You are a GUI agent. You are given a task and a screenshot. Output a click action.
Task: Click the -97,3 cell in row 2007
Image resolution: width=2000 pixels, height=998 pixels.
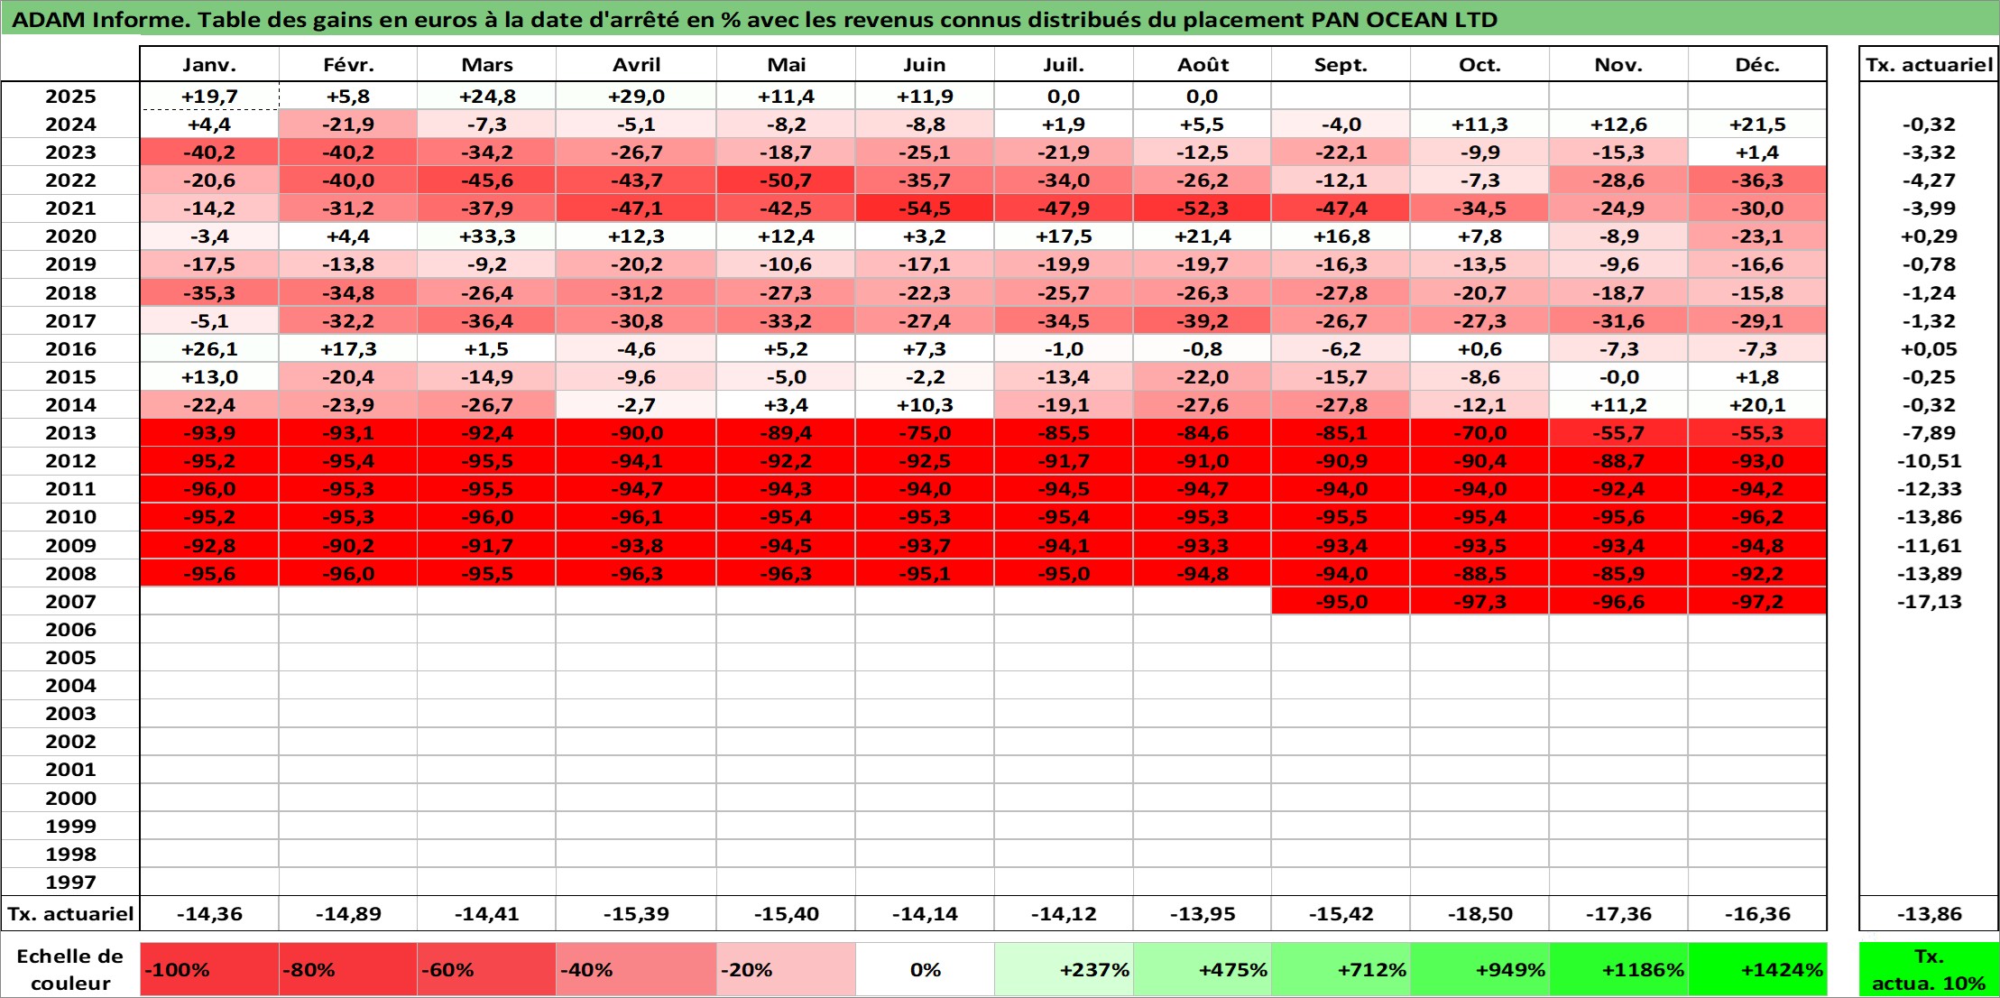[1479, 602]
